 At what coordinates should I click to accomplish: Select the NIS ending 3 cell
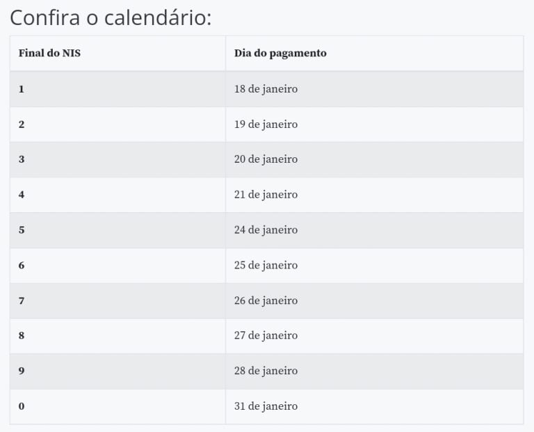pos(118,159)
